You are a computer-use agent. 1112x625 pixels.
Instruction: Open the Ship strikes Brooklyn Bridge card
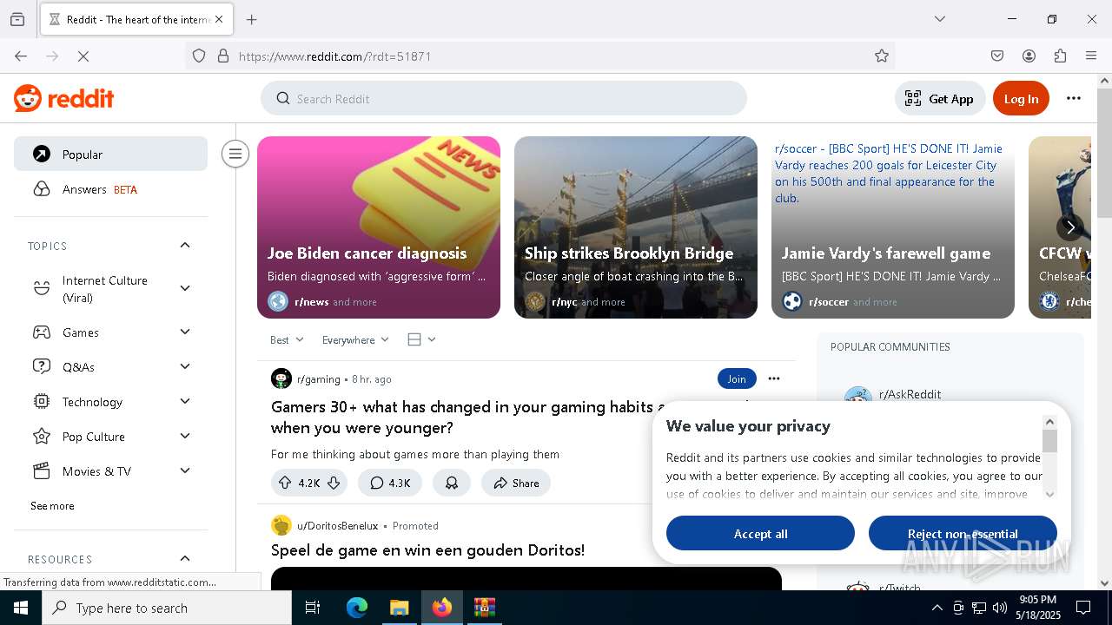(636, 227)
